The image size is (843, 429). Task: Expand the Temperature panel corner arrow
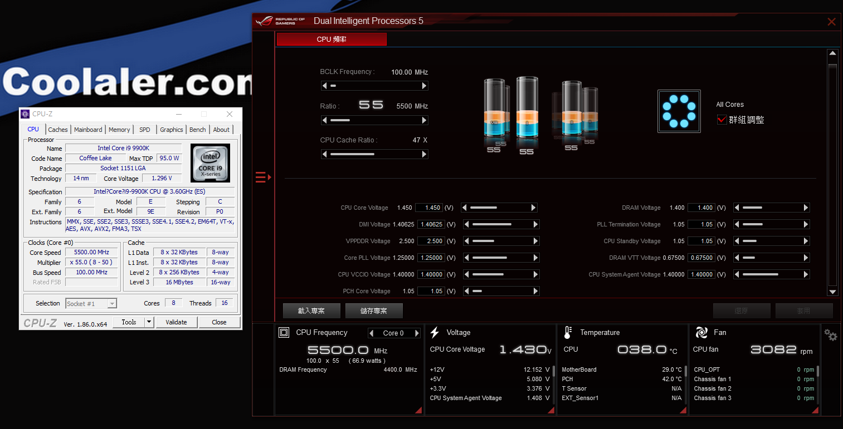click(683, 410)
